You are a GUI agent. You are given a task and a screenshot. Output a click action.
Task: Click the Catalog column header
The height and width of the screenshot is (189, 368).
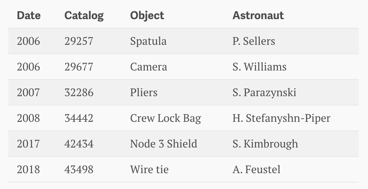84,15
